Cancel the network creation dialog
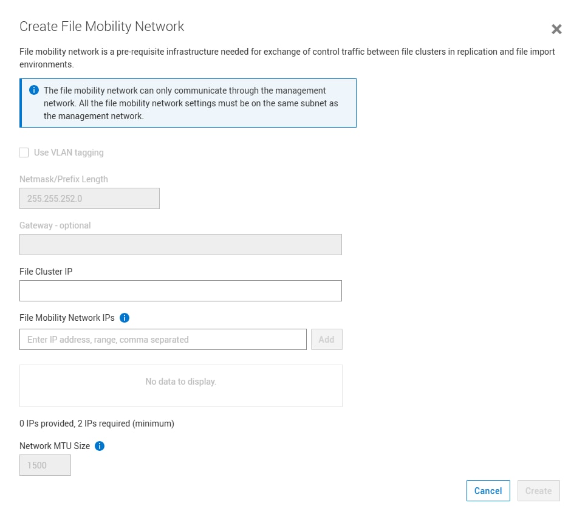The height and width of the screenshot is (511, 571). click(x=488, y=490)
